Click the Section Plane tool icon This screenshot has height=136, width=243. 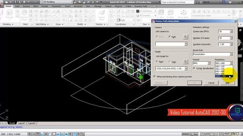[x=101, y=15]
